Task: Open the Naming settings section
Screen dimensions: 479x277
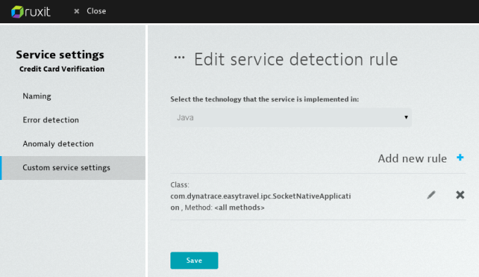Action: click(37, 96)
